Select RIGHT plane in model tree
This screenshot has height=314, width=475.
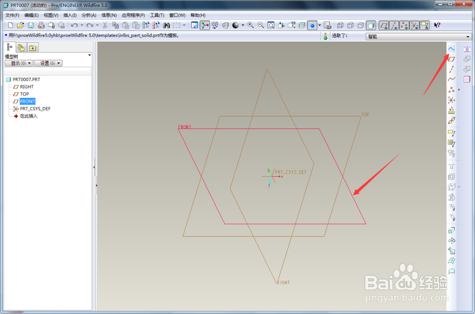(27, 86)
